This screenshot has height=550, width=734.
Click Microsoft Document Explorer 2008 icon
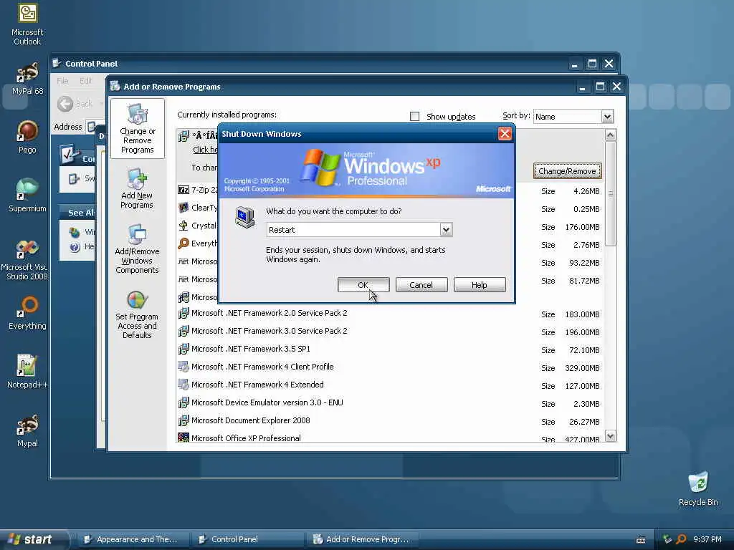183,420
